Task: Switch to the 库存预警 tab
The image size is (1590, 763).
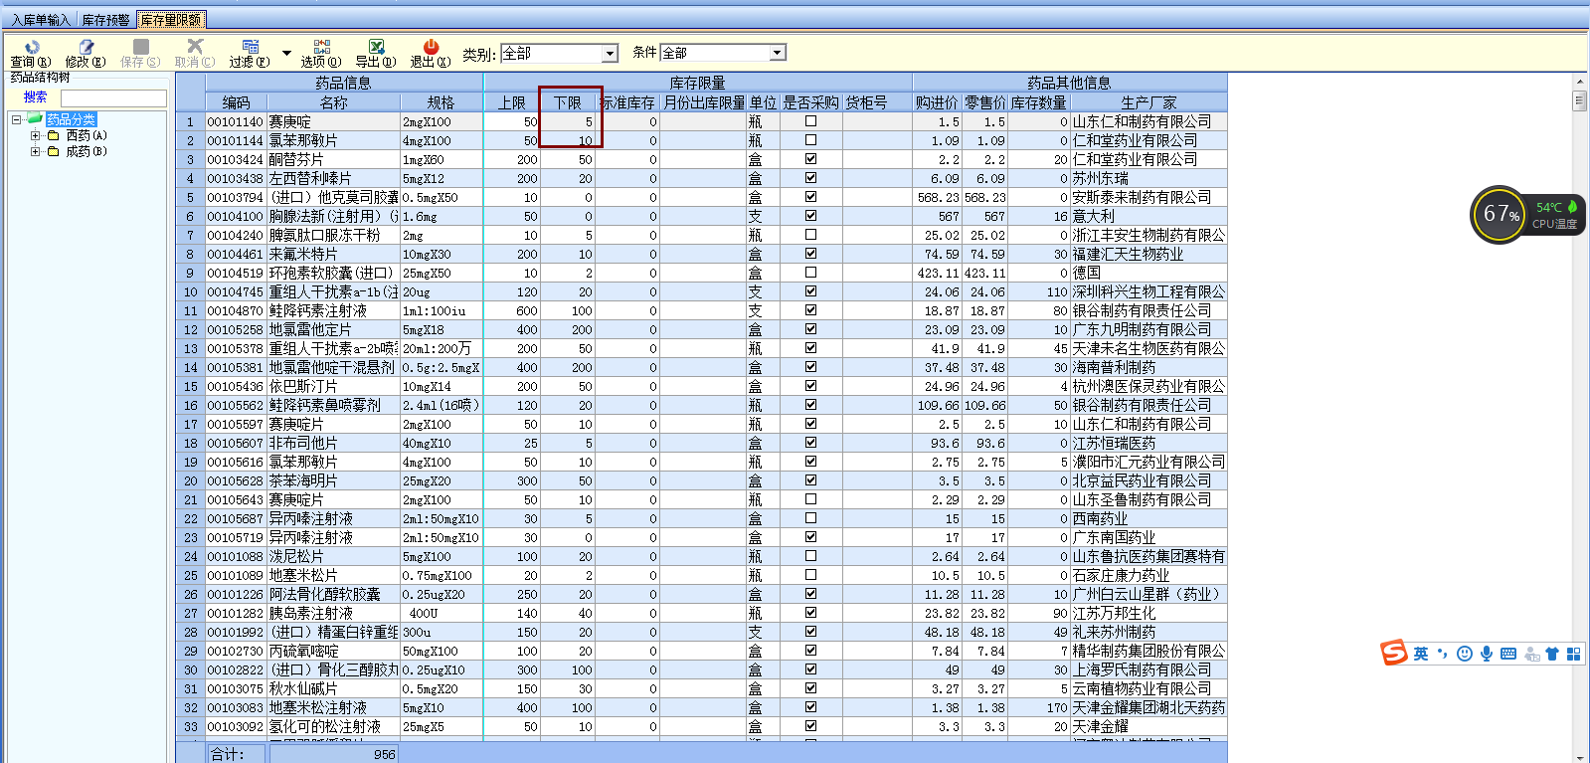Action: point(105,20)
